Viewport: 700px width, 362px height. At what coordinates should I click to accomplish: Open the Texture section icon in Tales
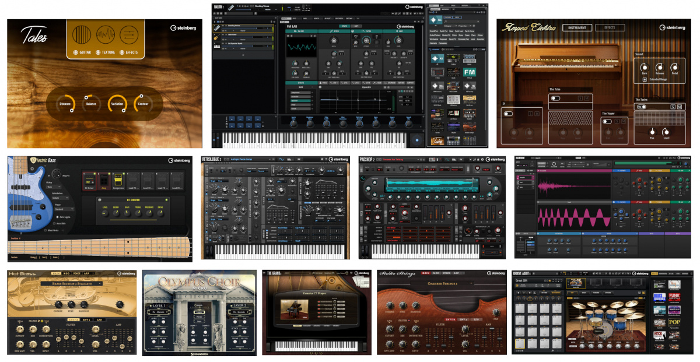(105, 34)
